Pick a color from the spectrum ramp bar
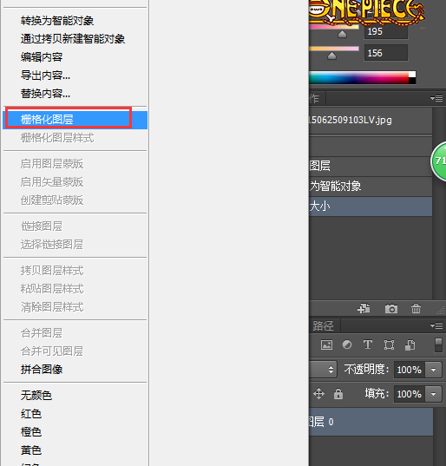Image resolution: width=446 pixels, height=466 pixels. coord(359,78)
